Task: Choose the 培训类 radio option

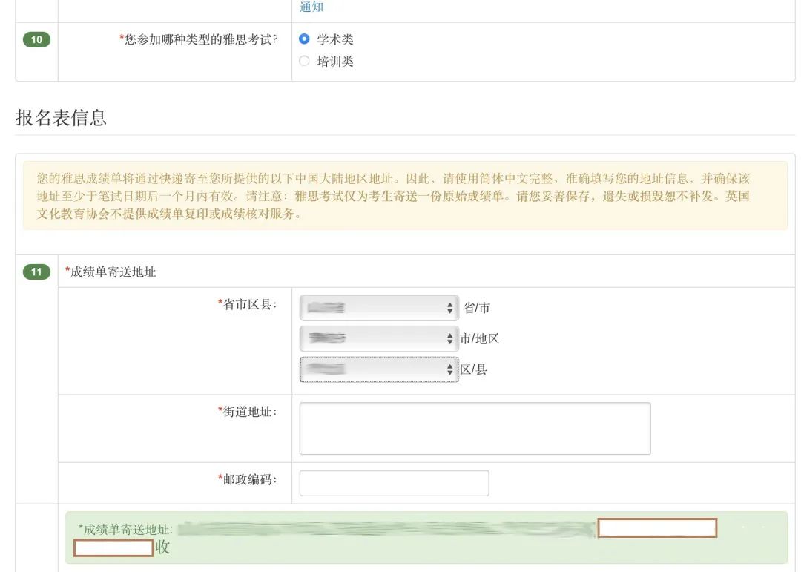Action: pos(304,62)
